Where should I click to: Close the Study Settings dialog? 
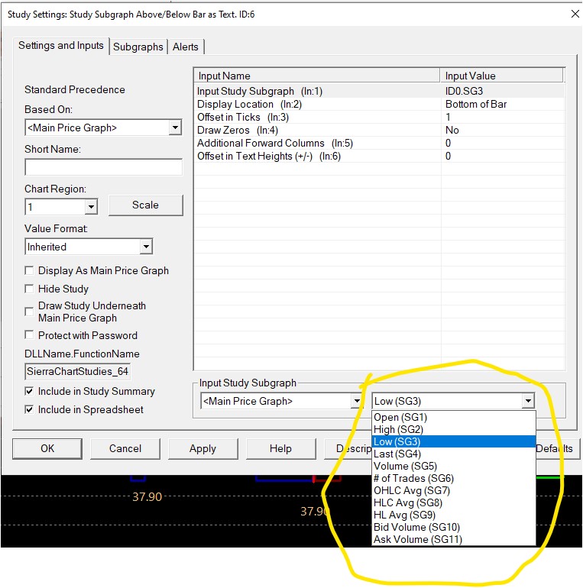tap(575, 15)
